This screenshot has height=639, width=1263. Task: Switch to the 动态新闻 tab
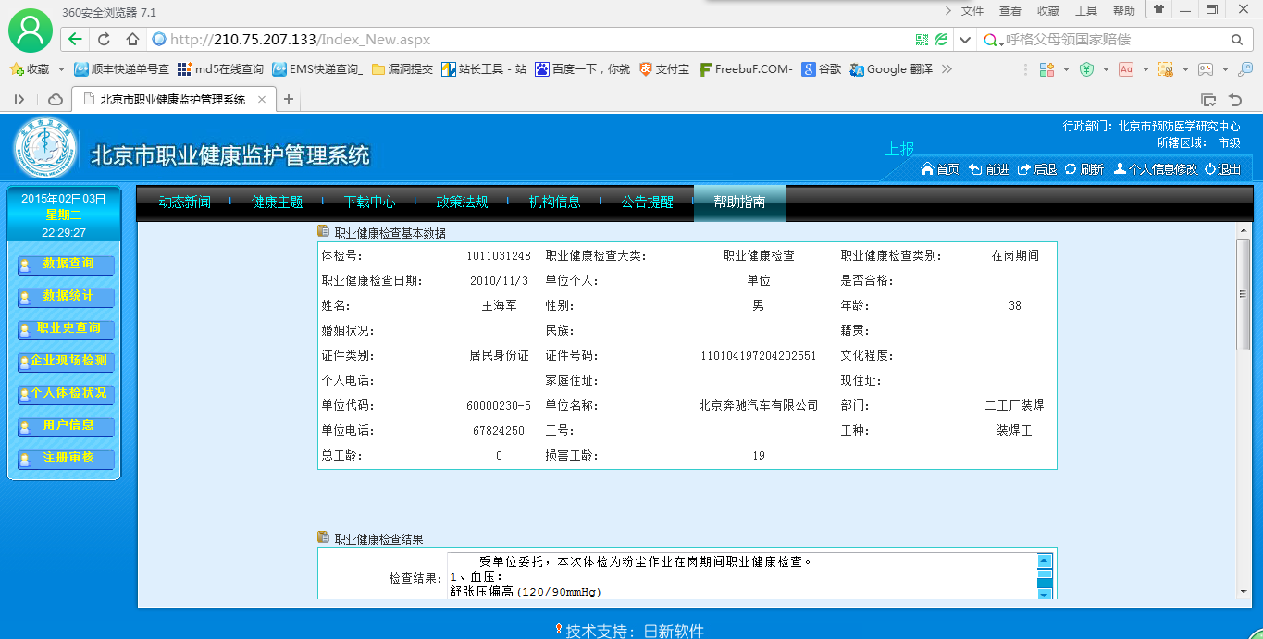[x=185, y=202]
